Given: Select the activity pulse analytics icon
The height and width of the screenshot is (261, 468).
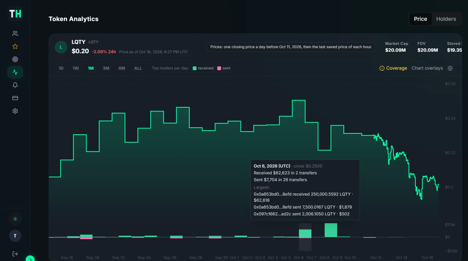Looking at the screenshot, I should 15,72.
